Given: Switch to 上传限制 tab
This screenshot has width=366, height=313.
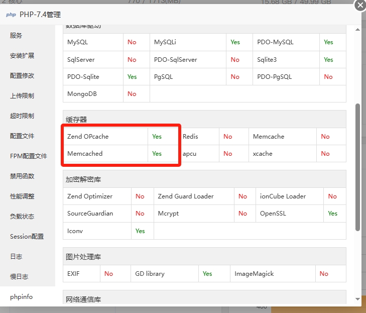Looking at the screenshot, I should point(22,96).
